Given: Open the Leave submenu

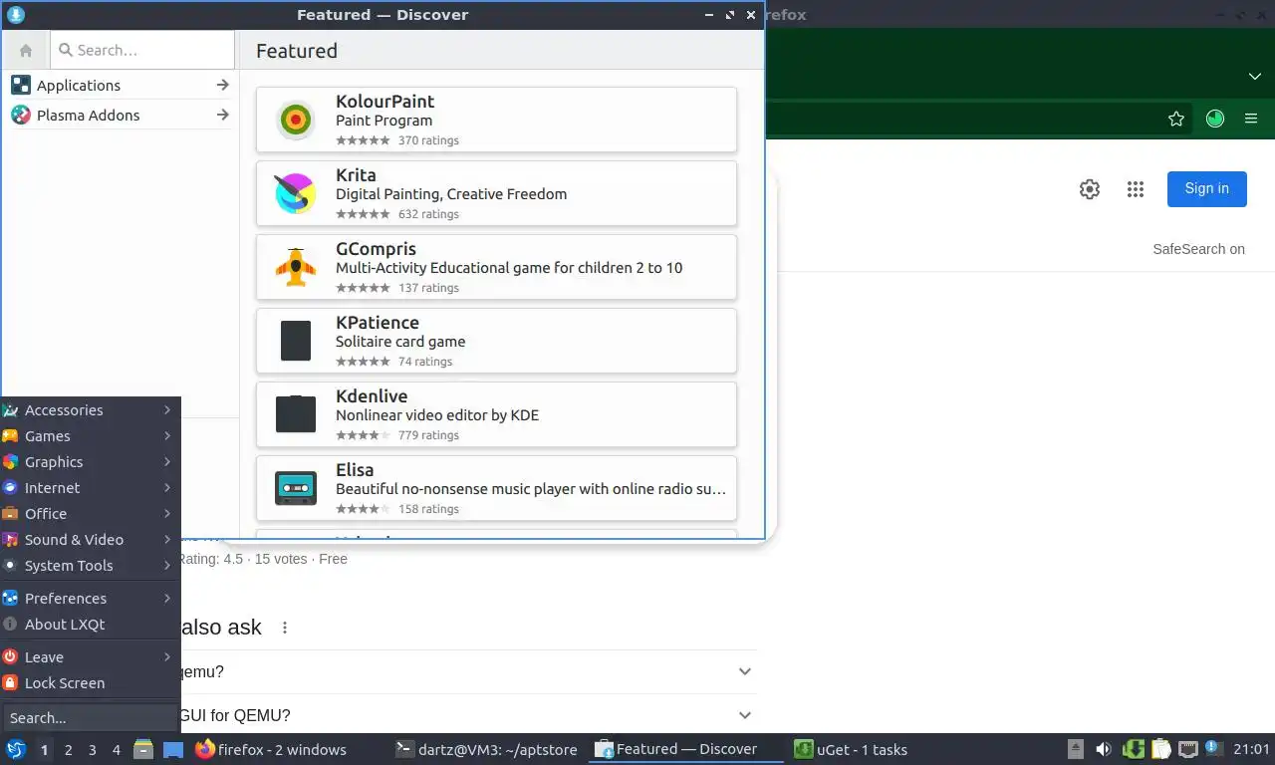Looking at the screenshot, I should tap(90, 657).
